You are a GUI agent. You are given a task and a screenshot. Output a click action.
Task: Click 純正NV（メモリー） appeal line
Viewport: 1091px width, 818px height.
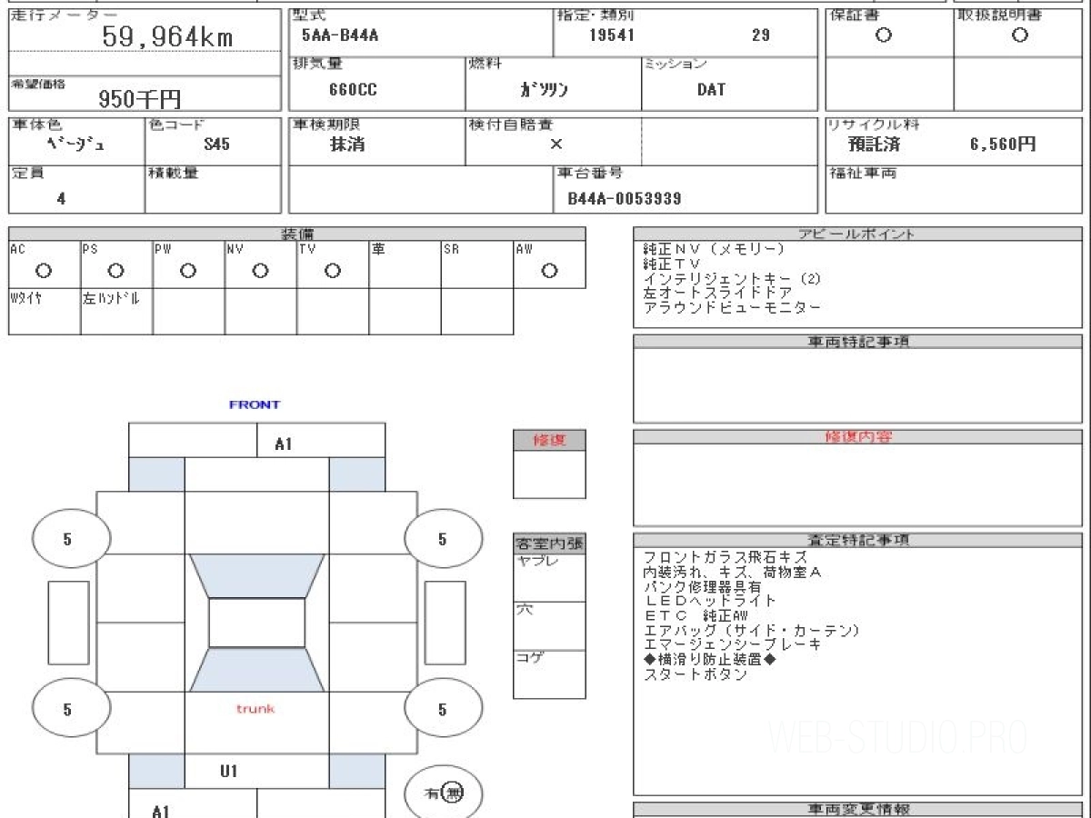[x=713, y=249]
